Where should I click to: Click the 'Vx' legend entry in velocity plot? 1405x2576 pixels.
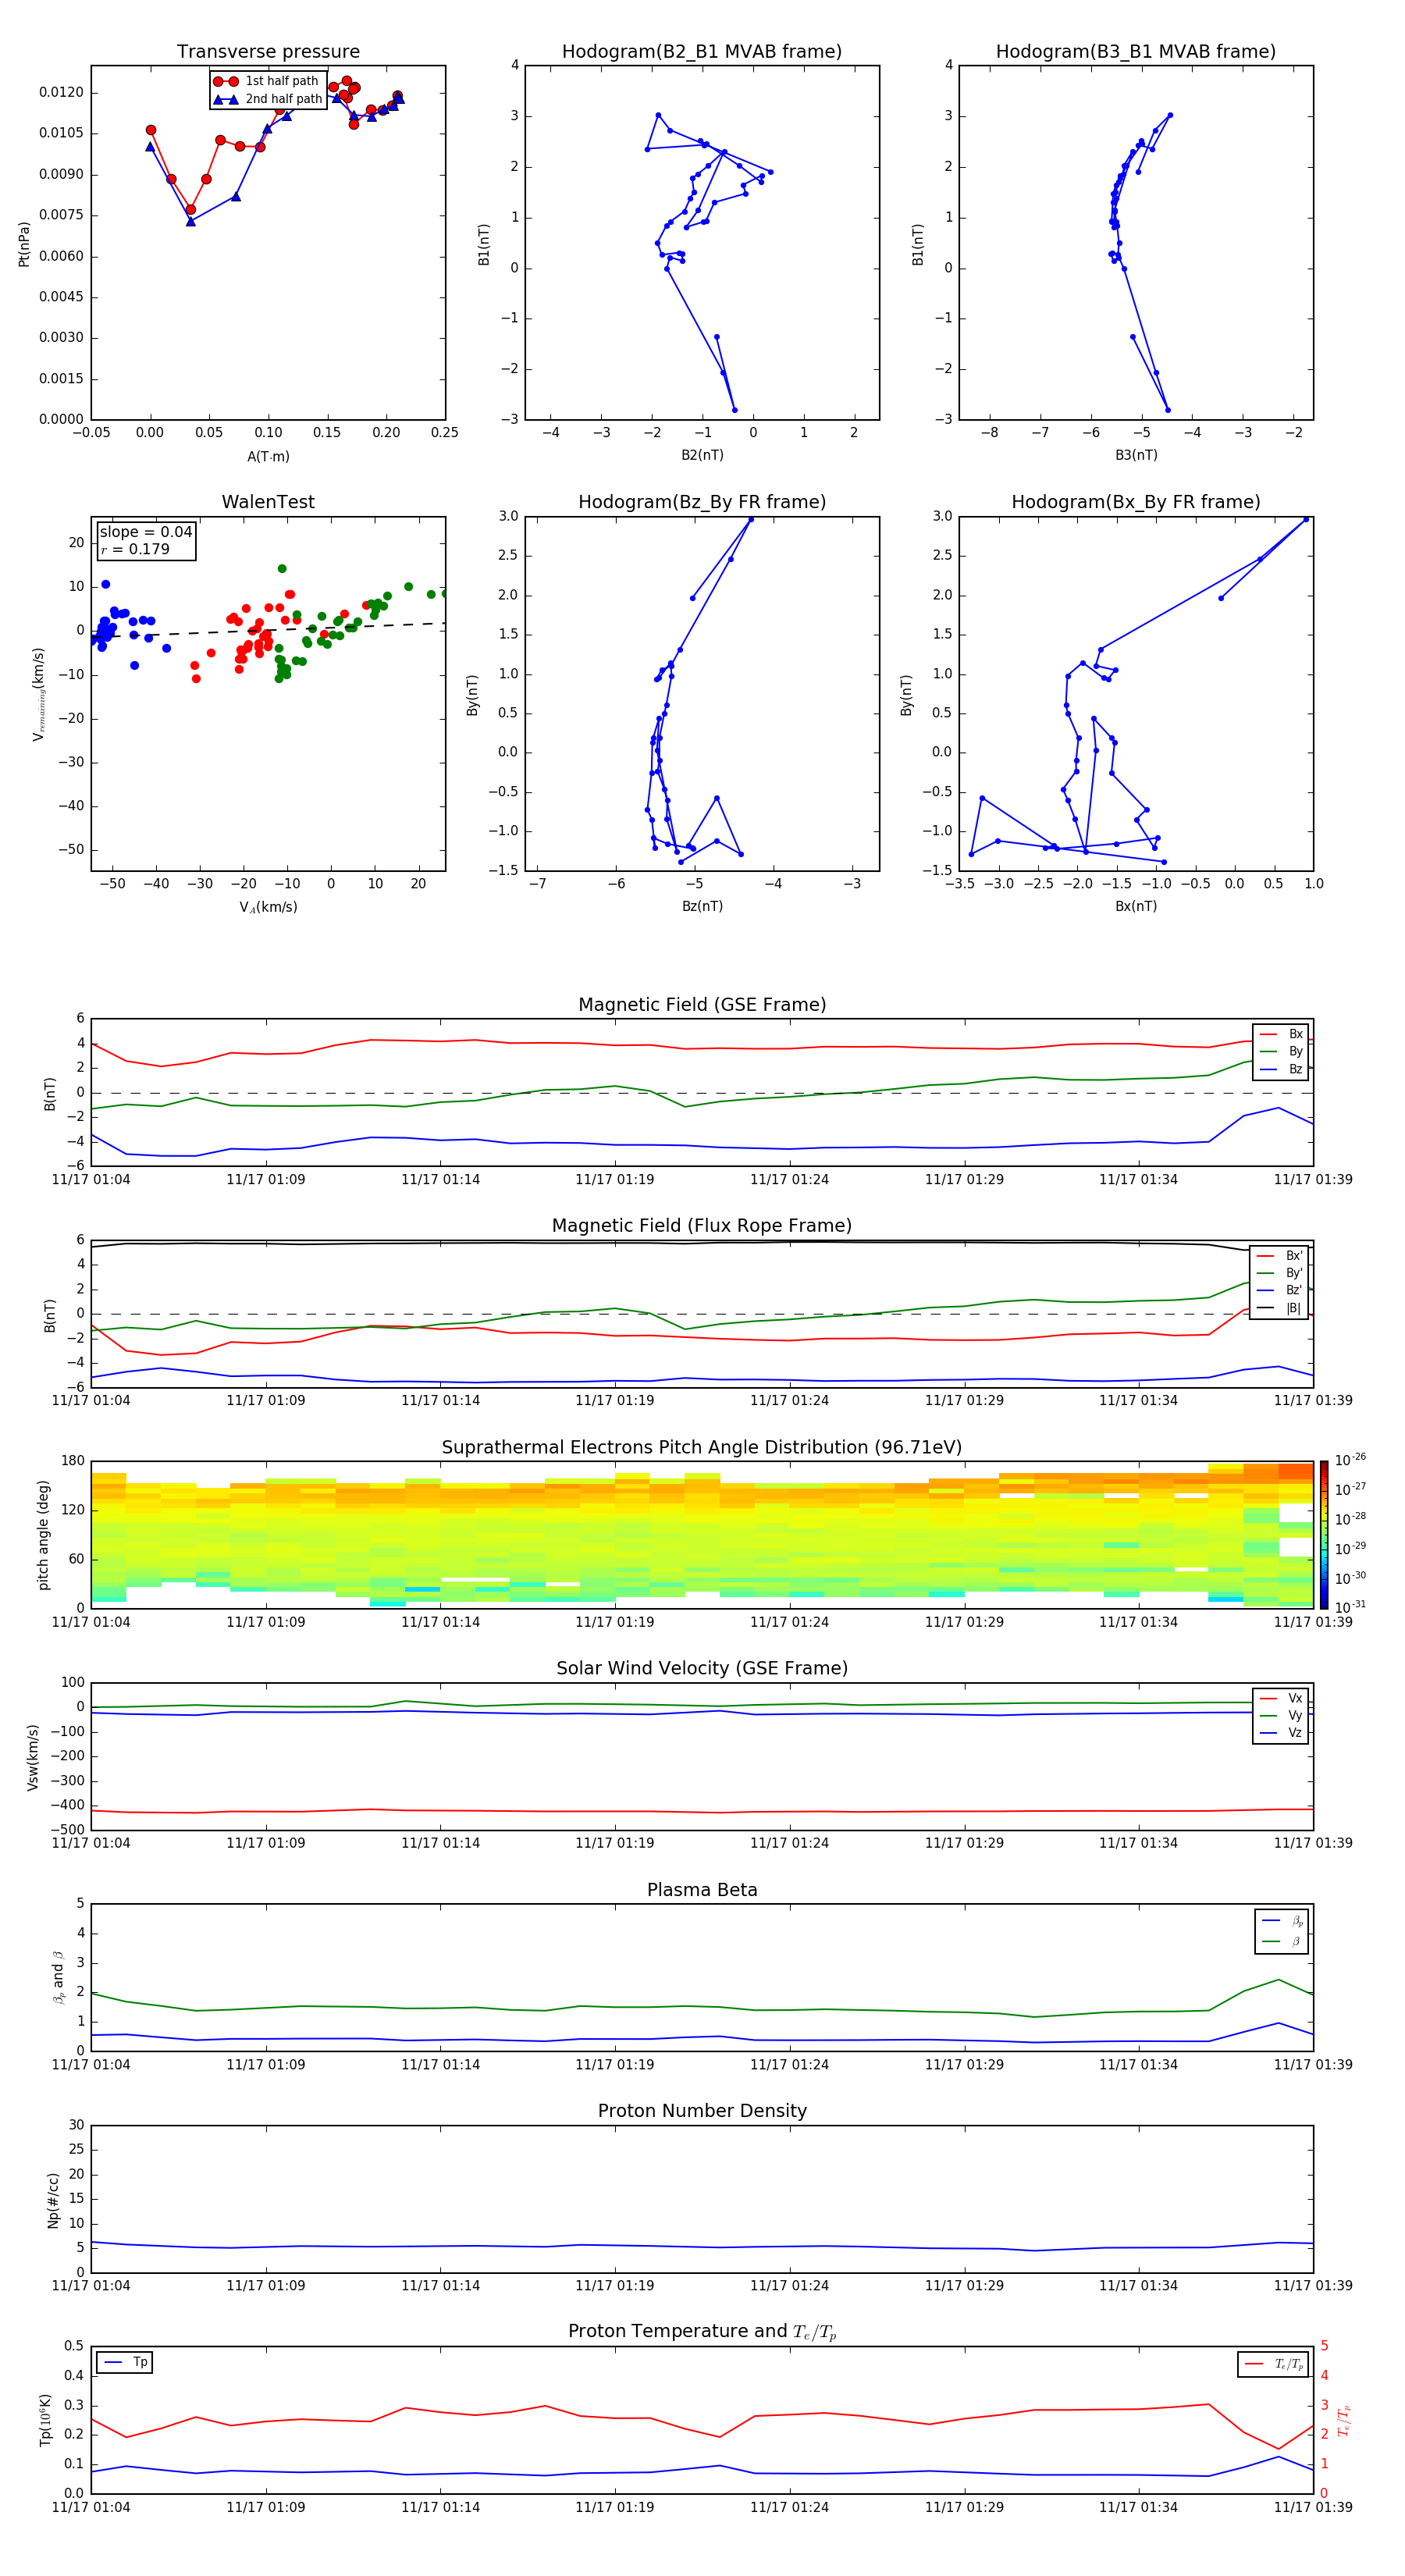click(1281, 1698)
